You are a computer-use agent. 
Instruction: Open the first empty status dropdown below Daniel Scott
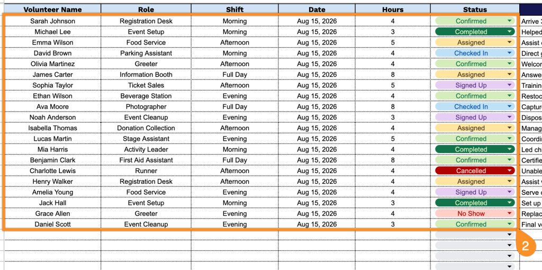[x=475, y=235]
